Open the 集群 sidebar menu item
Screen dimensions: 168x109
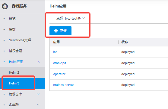[x=12, y=29]
